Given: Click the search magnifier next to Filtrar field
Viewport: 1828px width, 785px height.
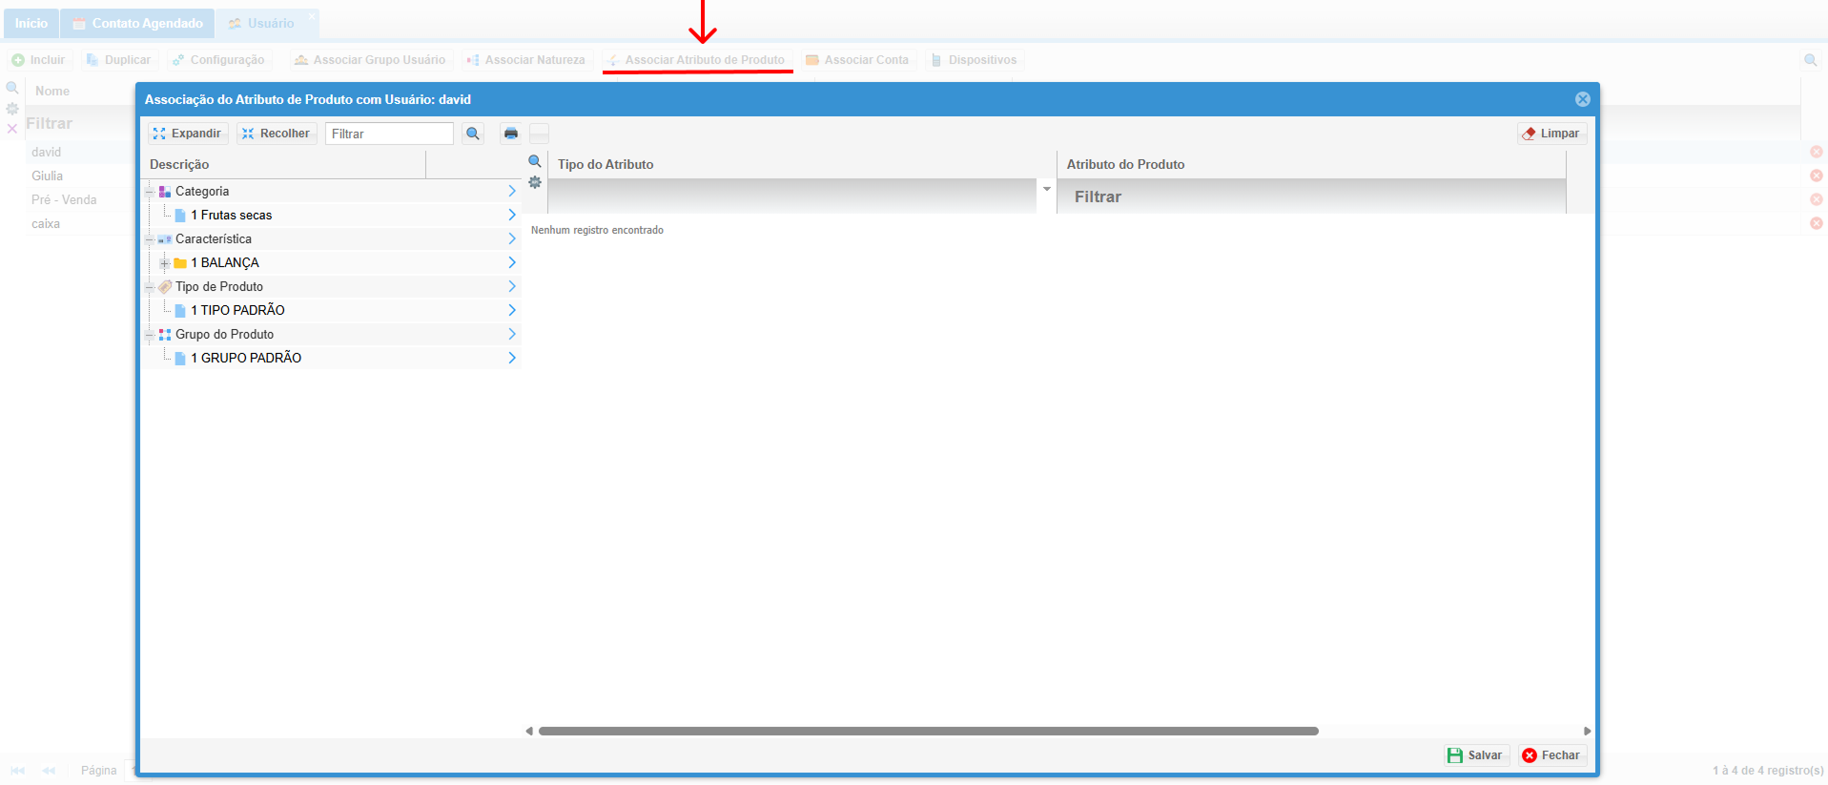Looking at the screenshot, I should (473, 134).
